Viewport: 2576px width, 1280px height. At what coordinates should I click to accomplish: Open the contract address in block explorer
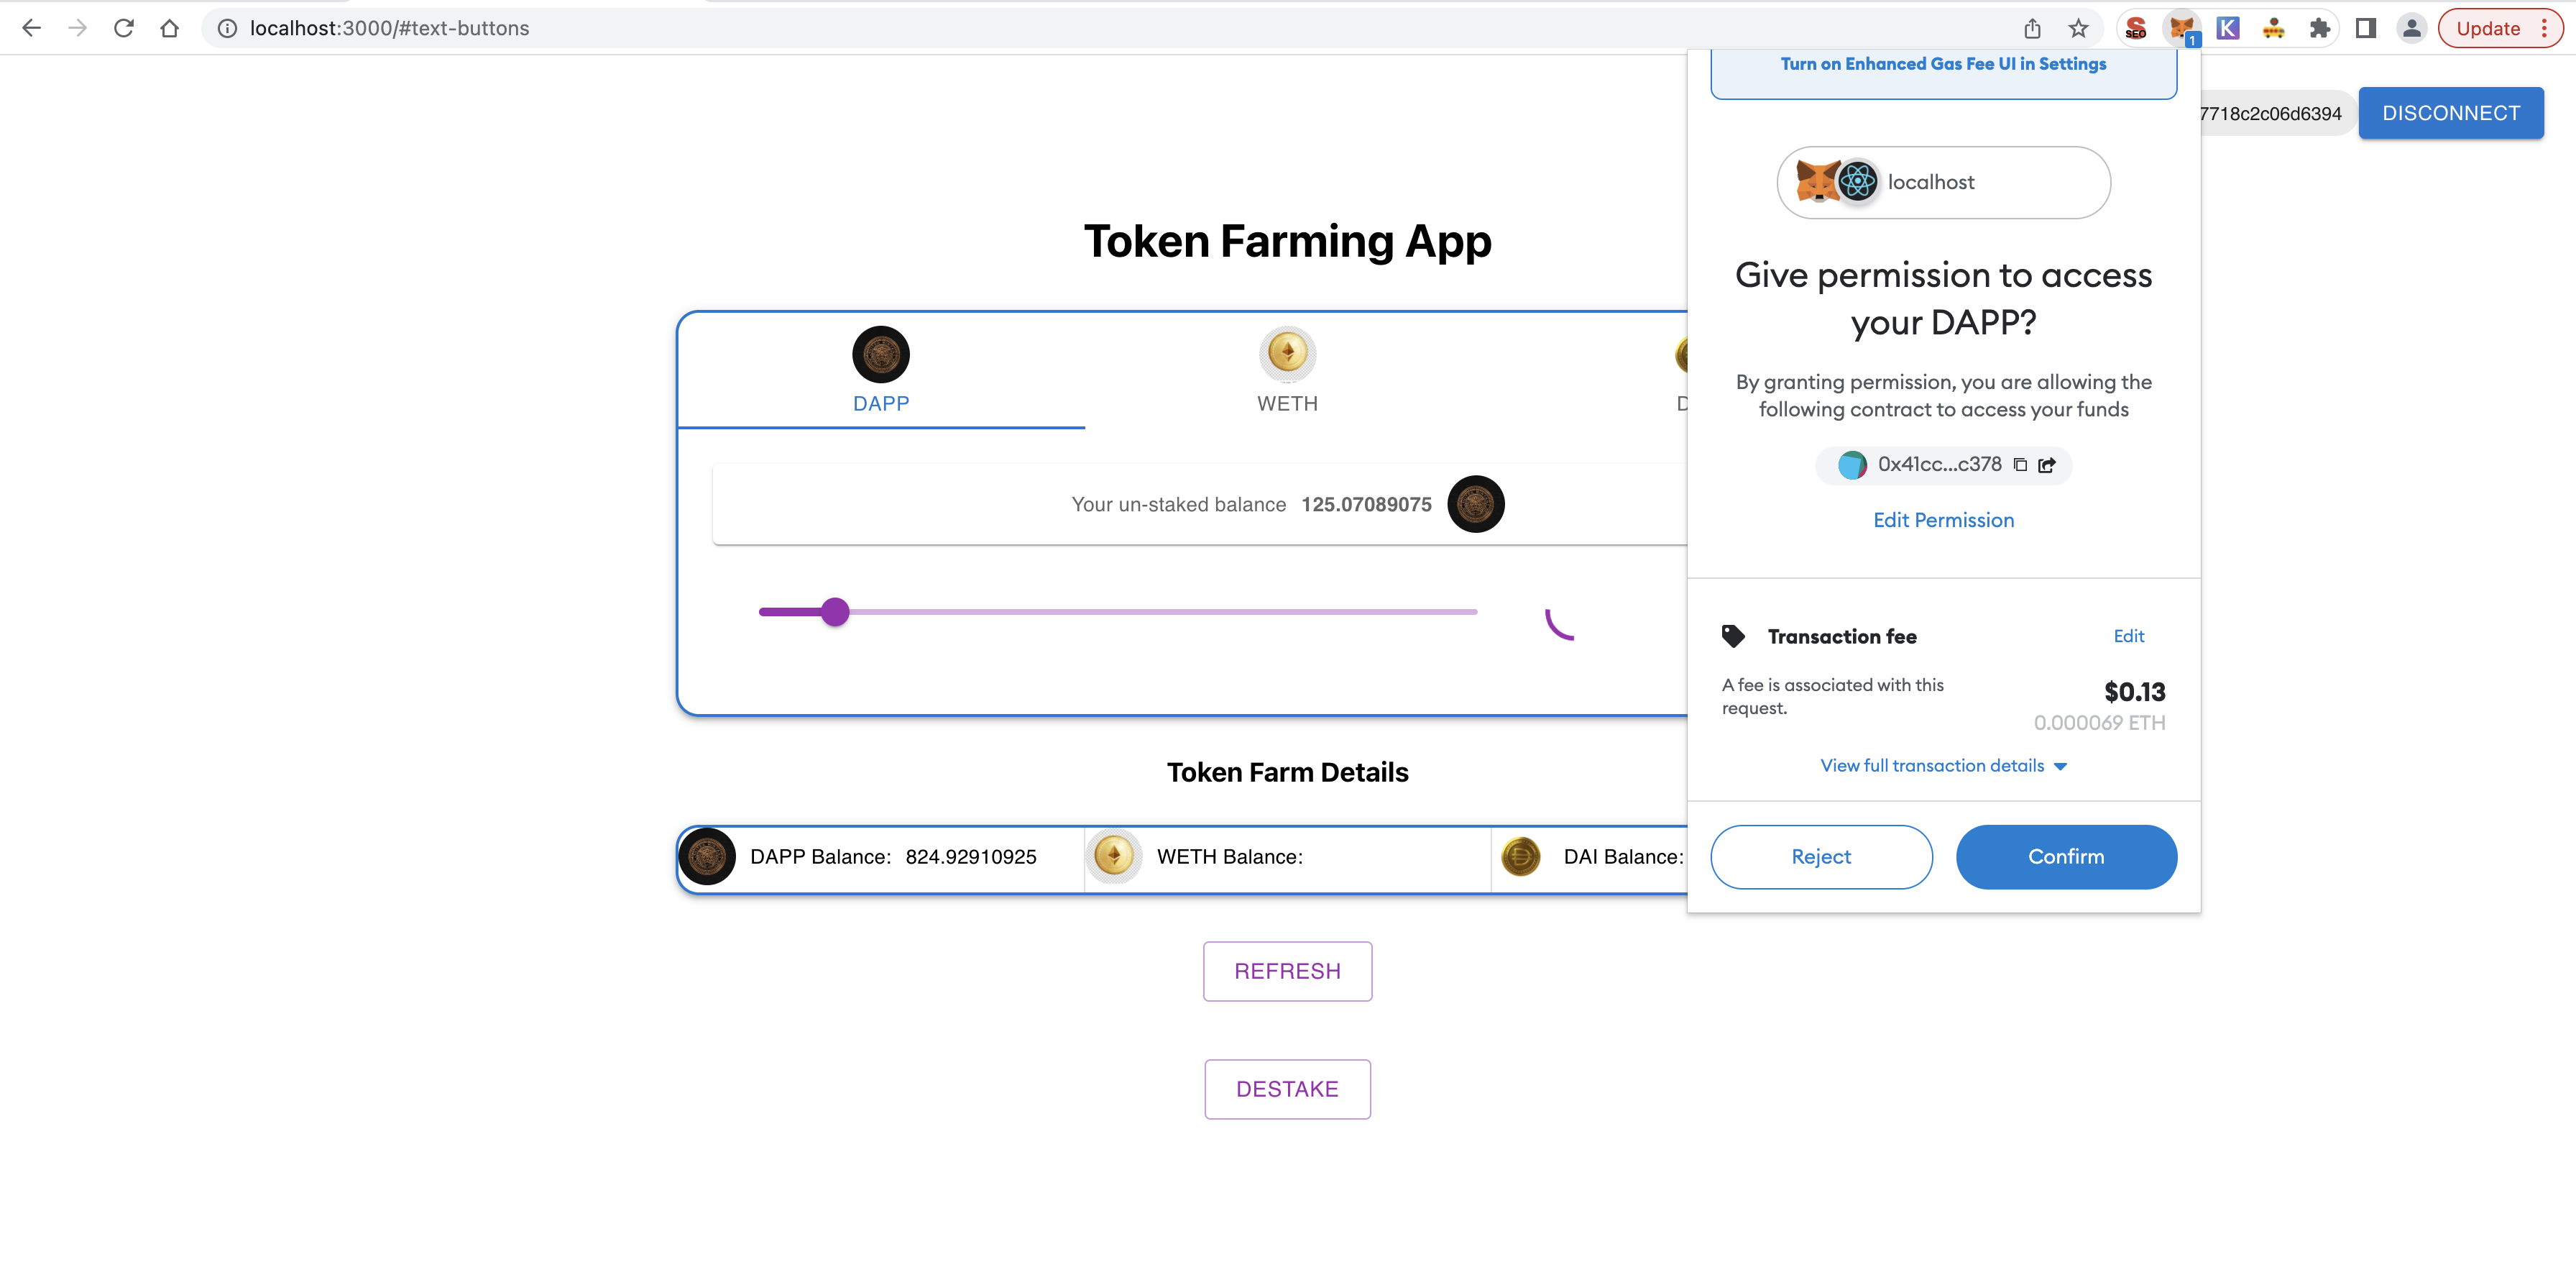[x=2047, y=465]
